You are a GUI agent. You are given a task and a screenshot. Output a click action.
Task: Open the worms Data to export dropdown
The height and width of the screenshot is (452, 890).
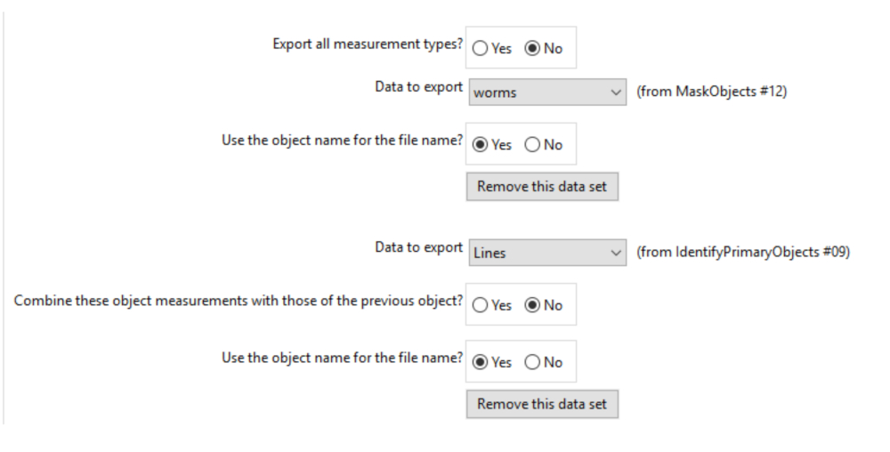(546, 93)
